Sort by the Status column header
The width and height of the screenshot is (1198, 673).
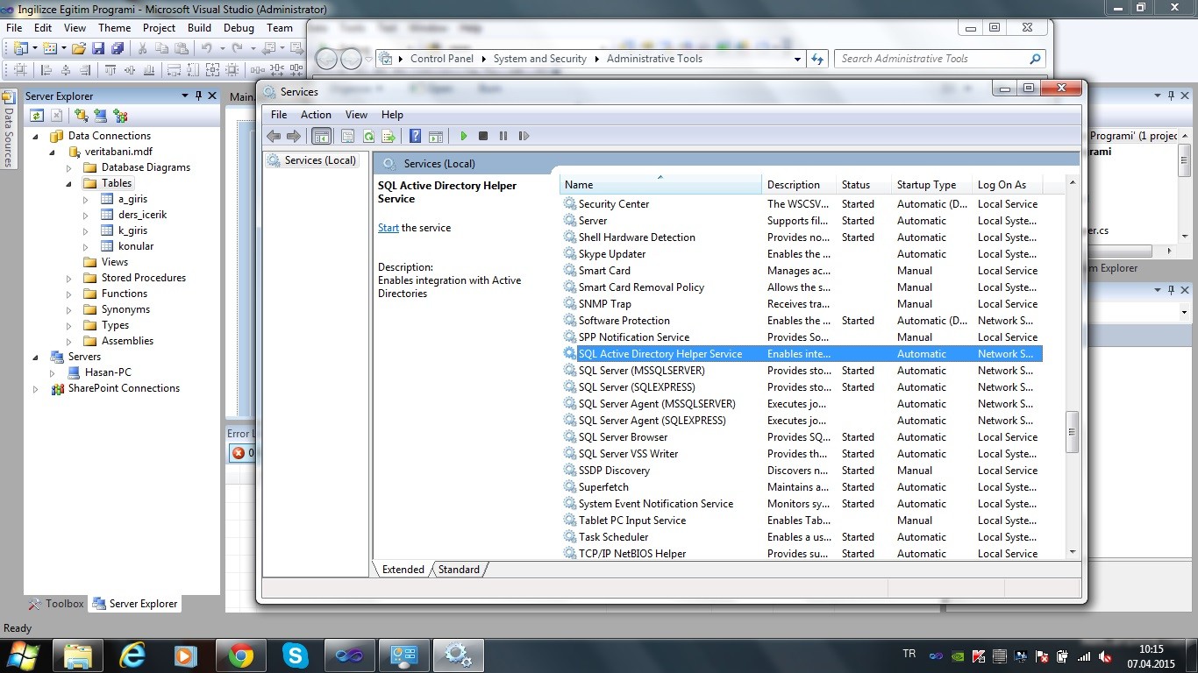(864, 185)
